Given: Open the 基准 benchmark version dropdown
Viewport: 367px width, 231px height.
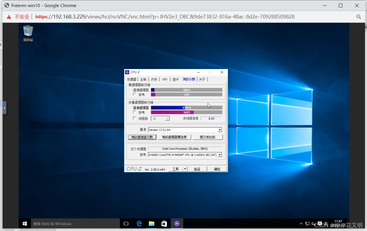Looking at the screenshot, I should [185, 130].
